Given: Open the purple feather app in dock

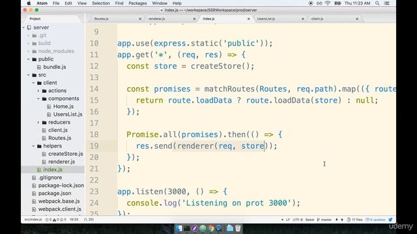Looking at the screenshot, I should [x=195, y=228].
